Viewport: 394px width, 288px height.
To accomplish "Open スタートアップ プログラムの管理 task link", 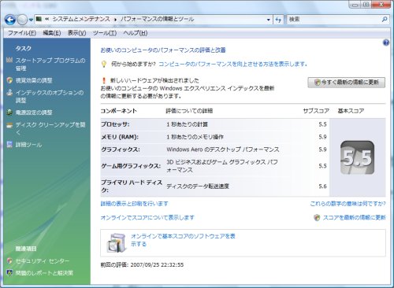I will [x=50, y=65].
